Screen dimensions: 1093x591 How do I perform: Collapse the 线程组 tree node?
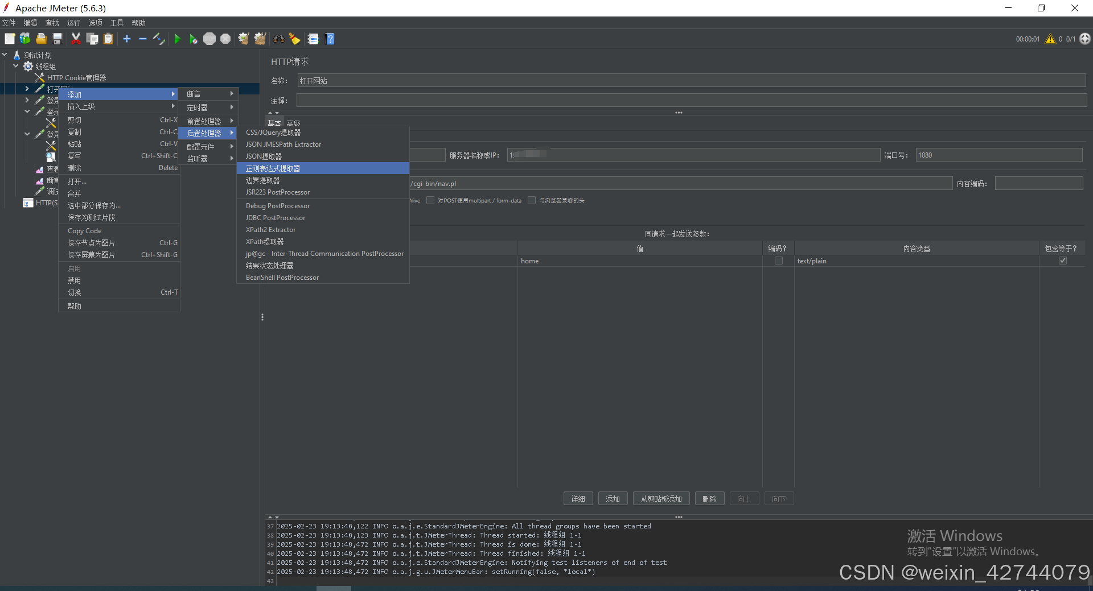click(16, 67)
